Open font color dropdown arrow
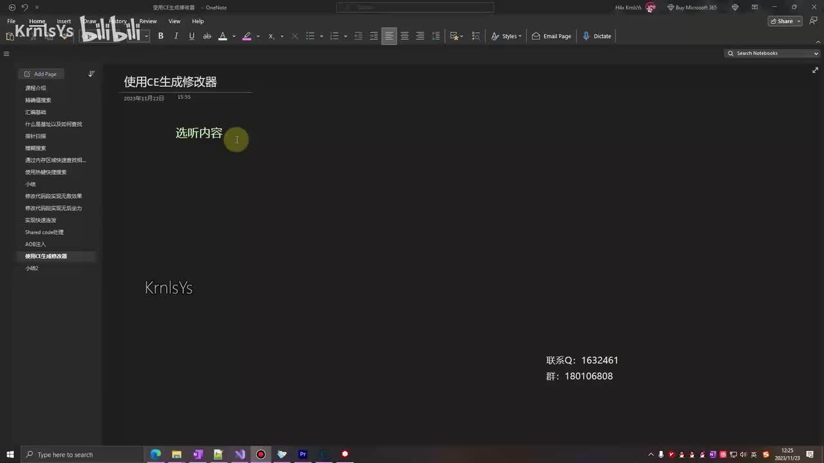Viewport: 824px width, 463px height. coord(234,36)
